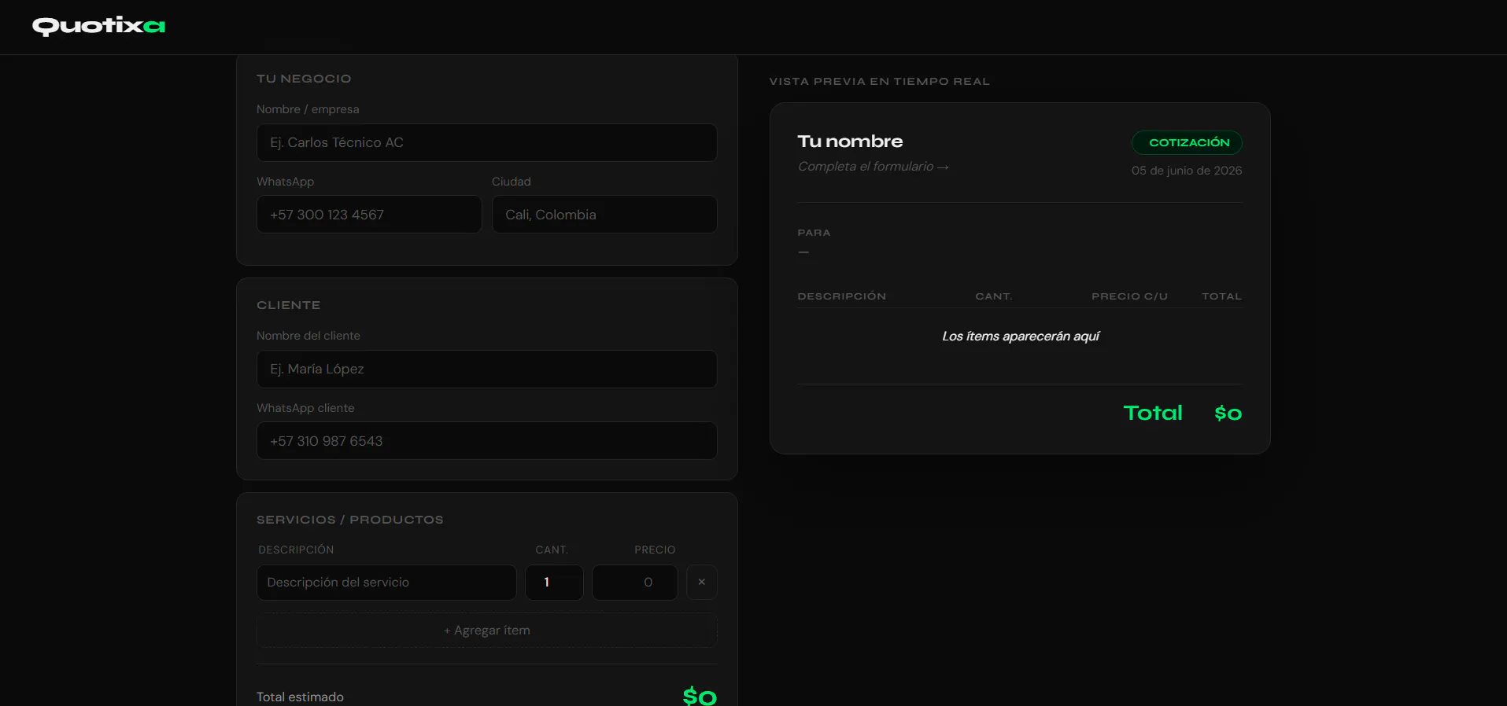The height and width of the screenshot is (706, 1507).
Task: Click the 'Total estimado' label
Action: coord(300,697)
